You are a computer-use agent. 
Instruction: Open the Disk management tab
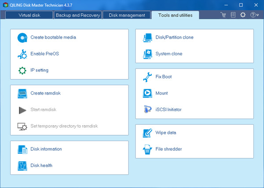click(127, 15)
